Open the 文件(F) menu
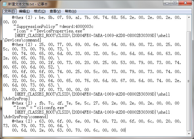This screenshot has width=194, height=139. pyautogui.click(x=10, y=11)
